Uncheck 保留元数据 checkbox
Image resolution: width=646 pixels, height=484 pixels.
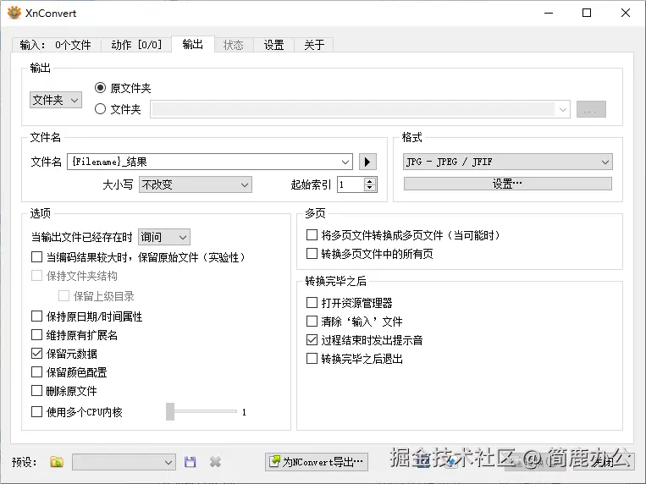pos(36,354)
